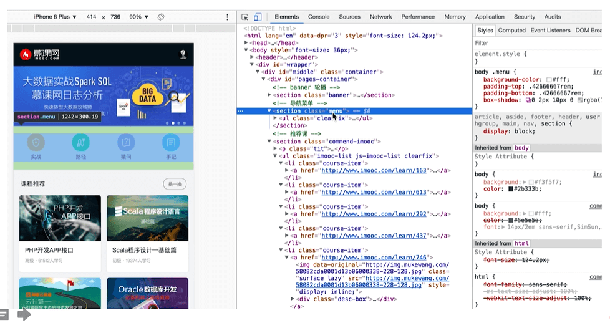Tap the 路径 menu icon
The image size is (610, 323).
click(81, 143)
